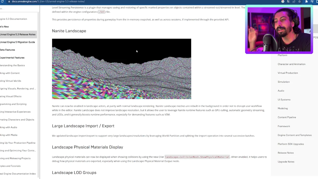Open Working with Media sidebar entry
The image size is (318, 179).
coord(9,135)
